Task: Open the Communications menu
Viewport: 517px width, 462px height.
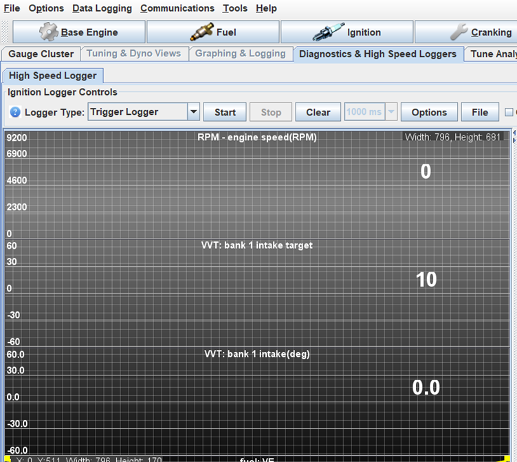Action: pos(177,8)
